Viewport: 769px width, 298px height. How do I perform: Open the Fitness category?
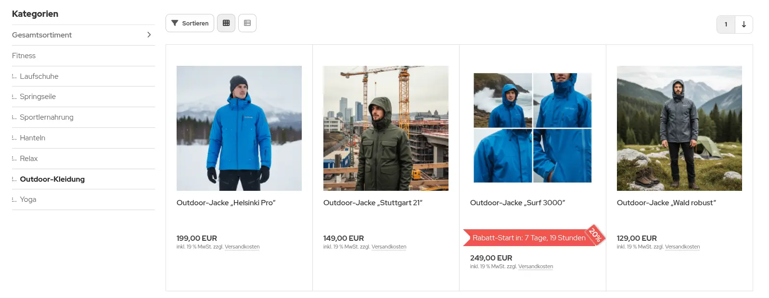click(x=24, y=56)
